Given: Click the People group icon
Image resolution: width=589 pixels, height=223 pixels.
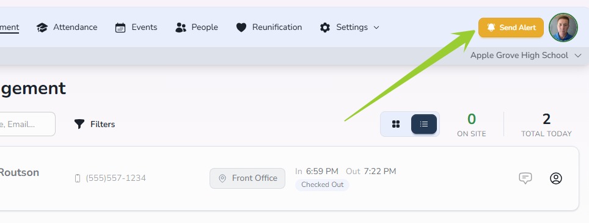Looking at the screenshot, I should pyautogui.click(x=181, y=27).
